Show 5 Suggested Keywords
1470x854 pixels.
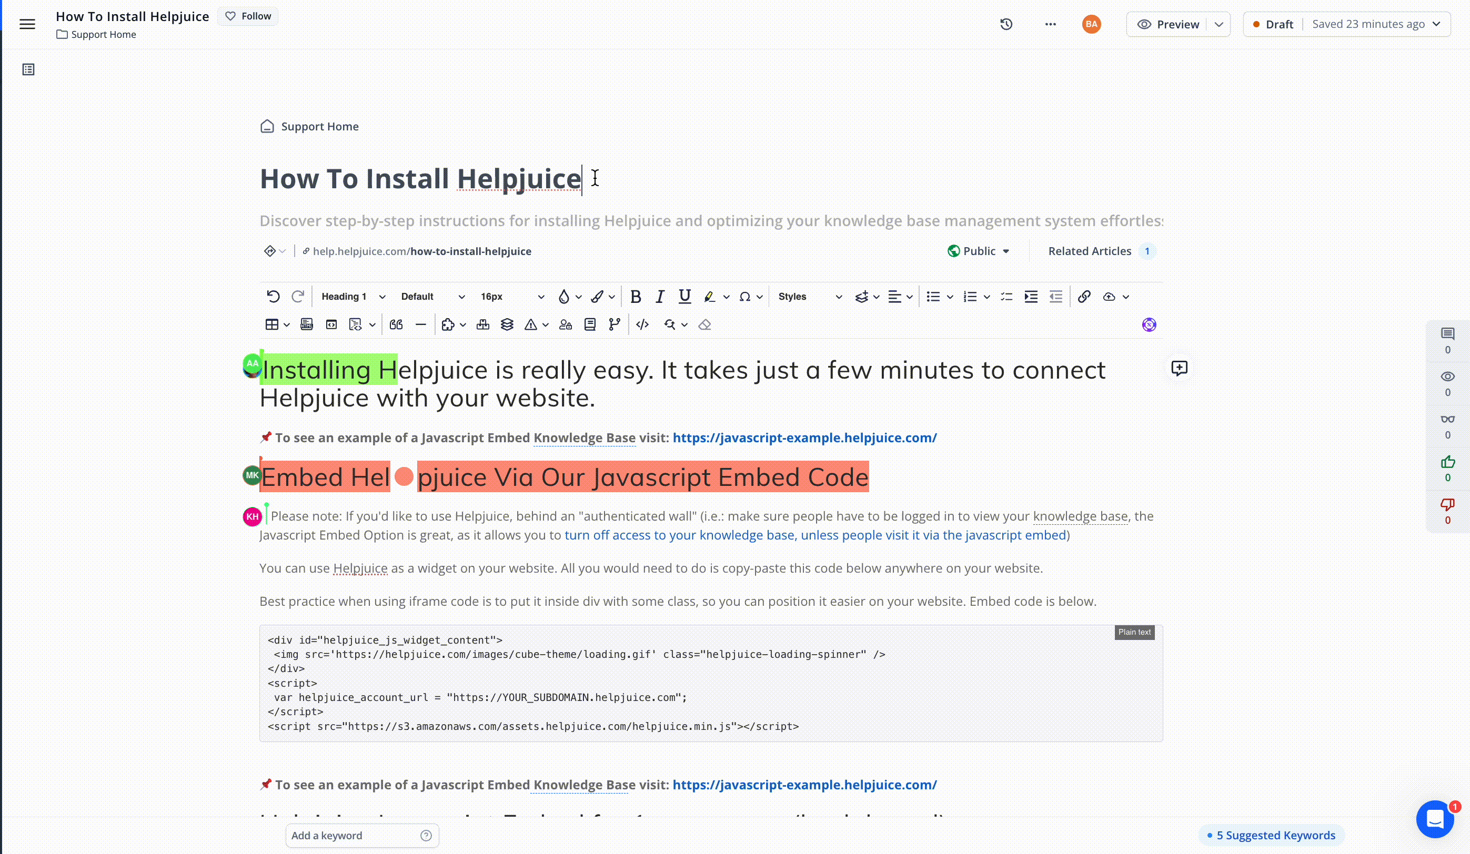point(1271,836)
